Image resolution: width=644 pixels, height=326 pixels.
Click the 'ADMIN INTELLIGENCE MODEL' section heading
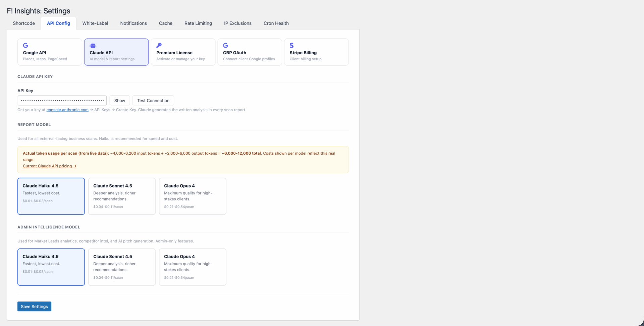coord(49,227)
